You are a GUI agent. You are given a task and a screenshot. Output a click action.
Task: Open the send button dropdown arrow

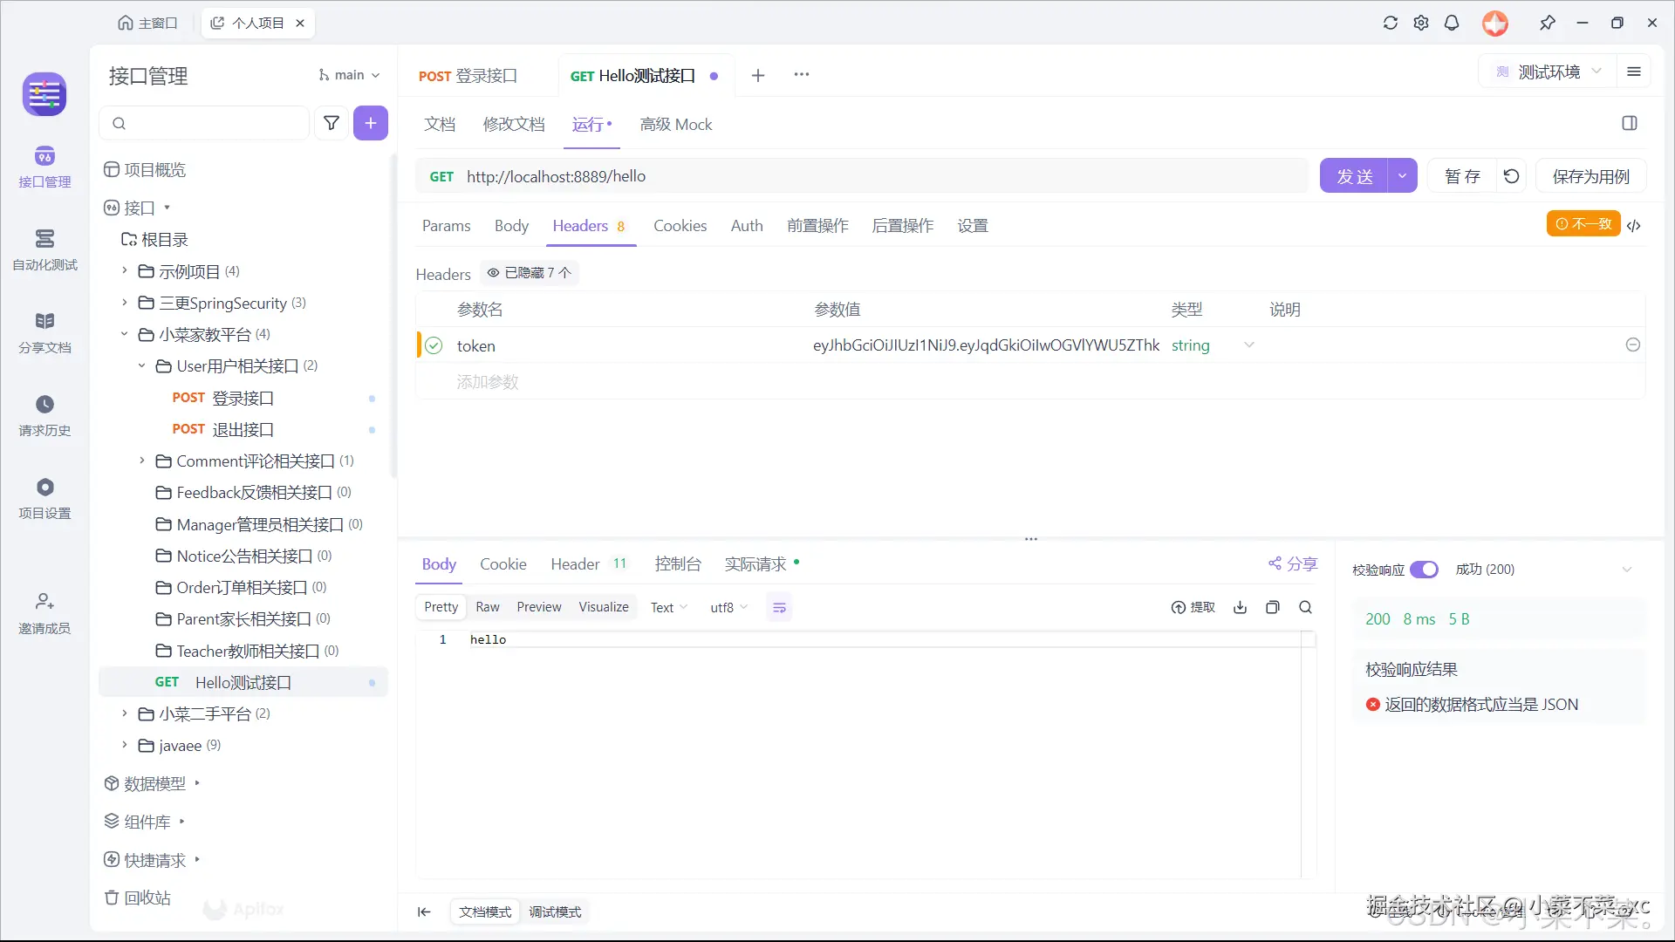(x=1402, y=176)
